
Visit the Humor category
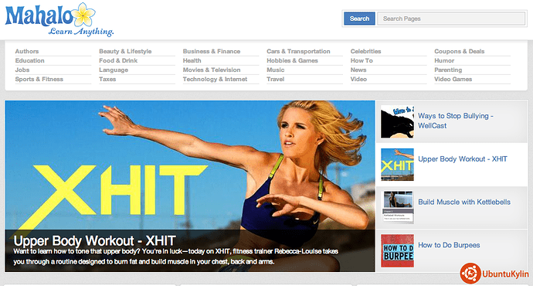(x=444, y=60)
